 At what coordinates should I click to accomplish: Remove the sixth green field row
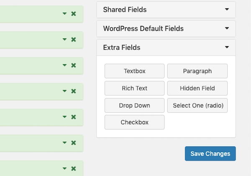coord(74,143)
